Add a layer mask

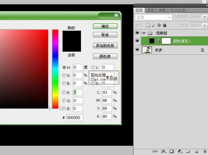coord(172,151)
